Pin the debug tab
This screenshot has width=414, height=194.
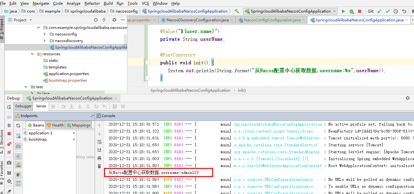(x=9, y=191)
